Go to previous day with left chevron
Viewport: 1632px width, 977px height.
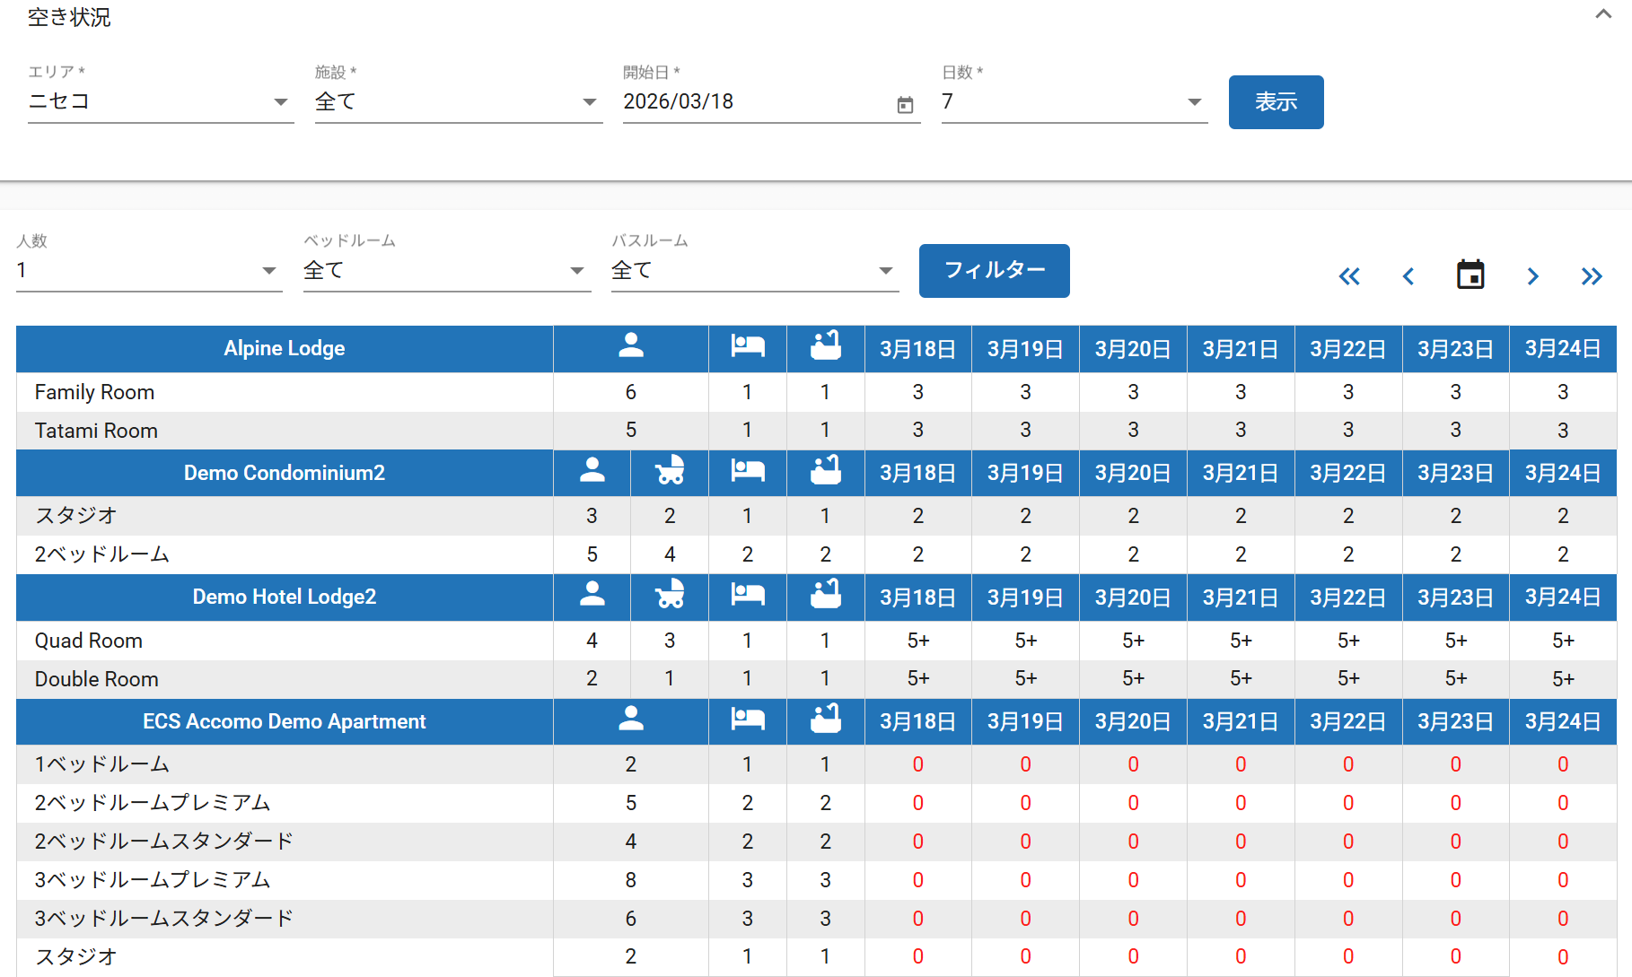tap(1408, 276)
